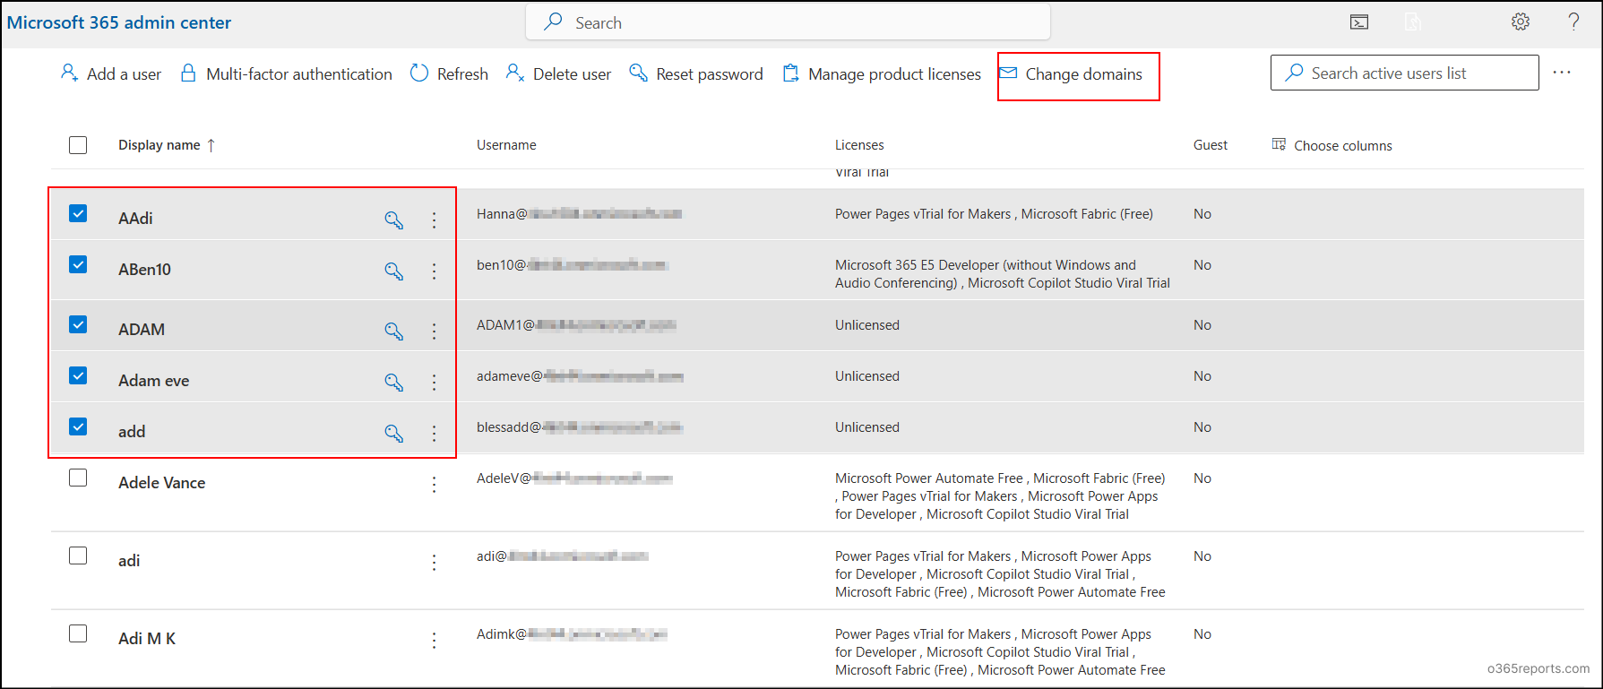Image resolution: width=1603 pixels, height=689 pixels.
Task: Open more actions menu for ADAM
Action: point(434,332)
